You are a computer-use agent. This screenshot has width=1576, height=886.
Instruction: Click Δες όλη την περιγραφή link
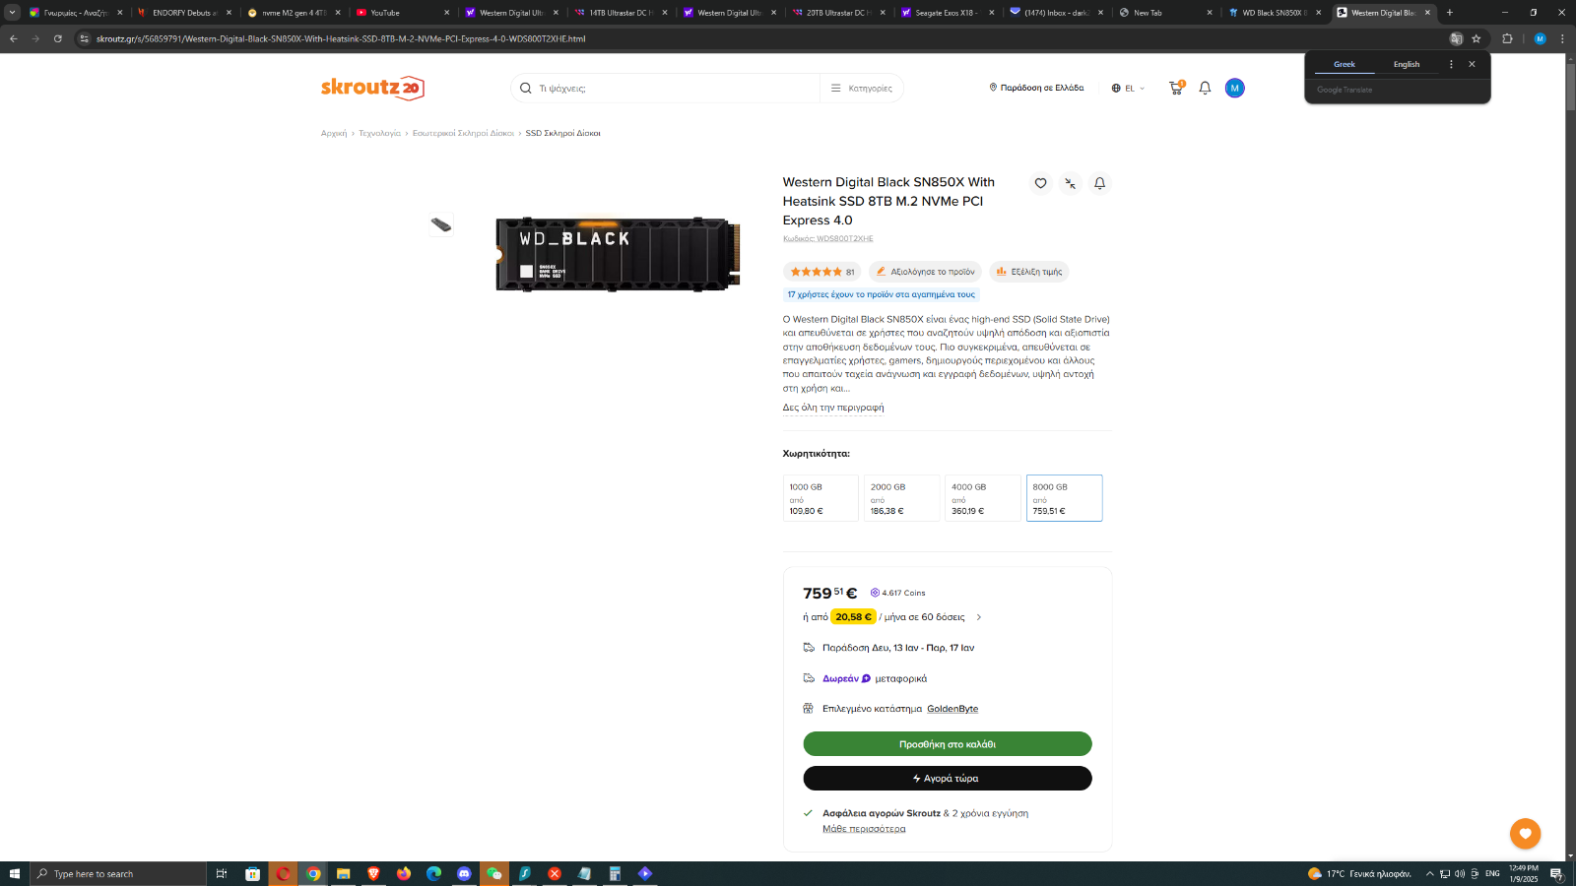(833, 408)
